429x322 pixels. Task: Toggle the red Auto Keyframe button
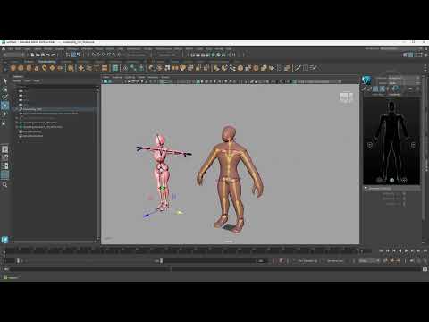point(282,261)
